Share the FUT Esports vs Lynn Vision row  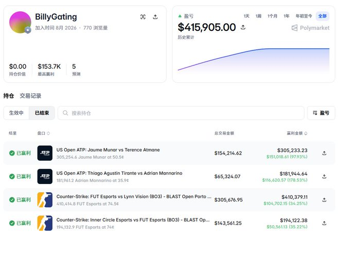click(324, 200)
